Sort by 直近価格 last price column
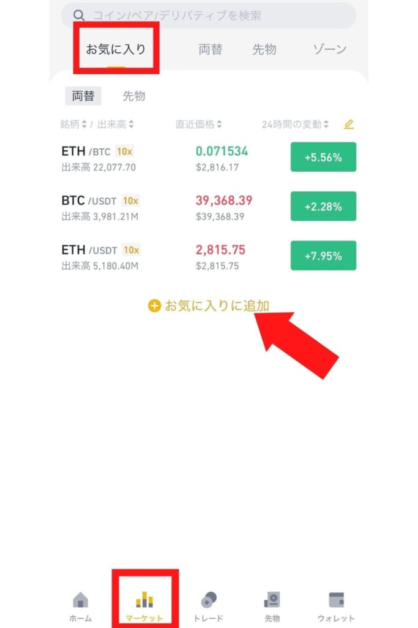This screenshot has width=418, height=628. click(199, 124)
